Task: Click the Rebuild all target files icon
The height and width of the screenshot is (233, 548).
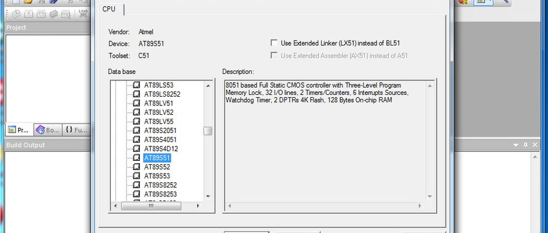Action: (41, 14)
